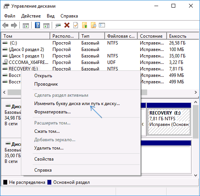Click the horizontal scrollbar left arrow
The image size is (200, 196).
(x=4, y=92)
